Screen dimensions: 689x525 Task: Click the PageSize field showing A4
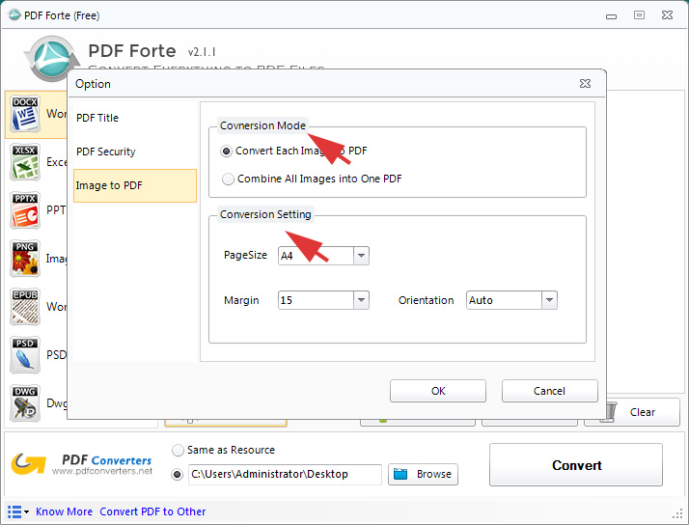pyautogui.click(x=316, y=256)
